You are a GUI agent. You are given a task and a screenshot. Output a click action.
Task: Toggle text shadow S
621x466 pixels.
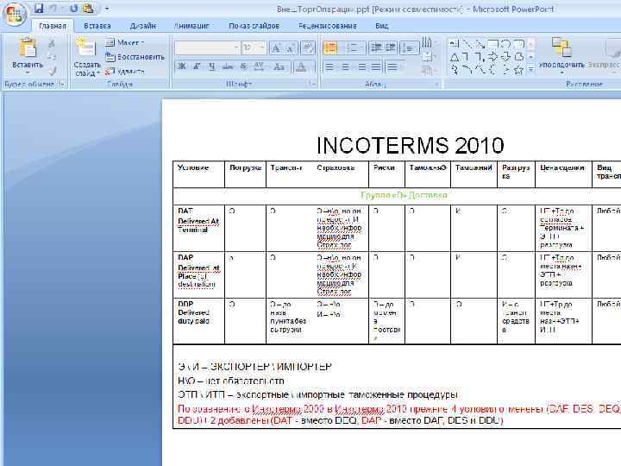tap(243, 66)
